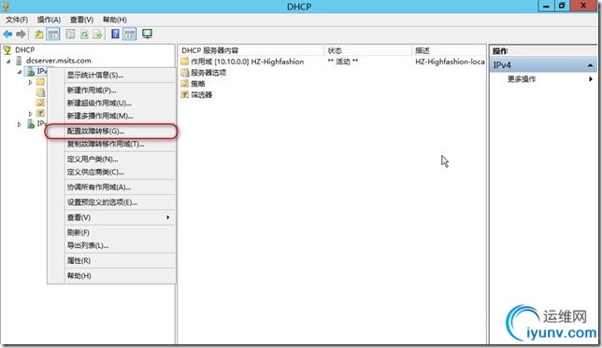Screen dimensions: 602x348
Task: Click folder icon of scope 10.10.0.0 row
Action: click(x=185, y=62)
